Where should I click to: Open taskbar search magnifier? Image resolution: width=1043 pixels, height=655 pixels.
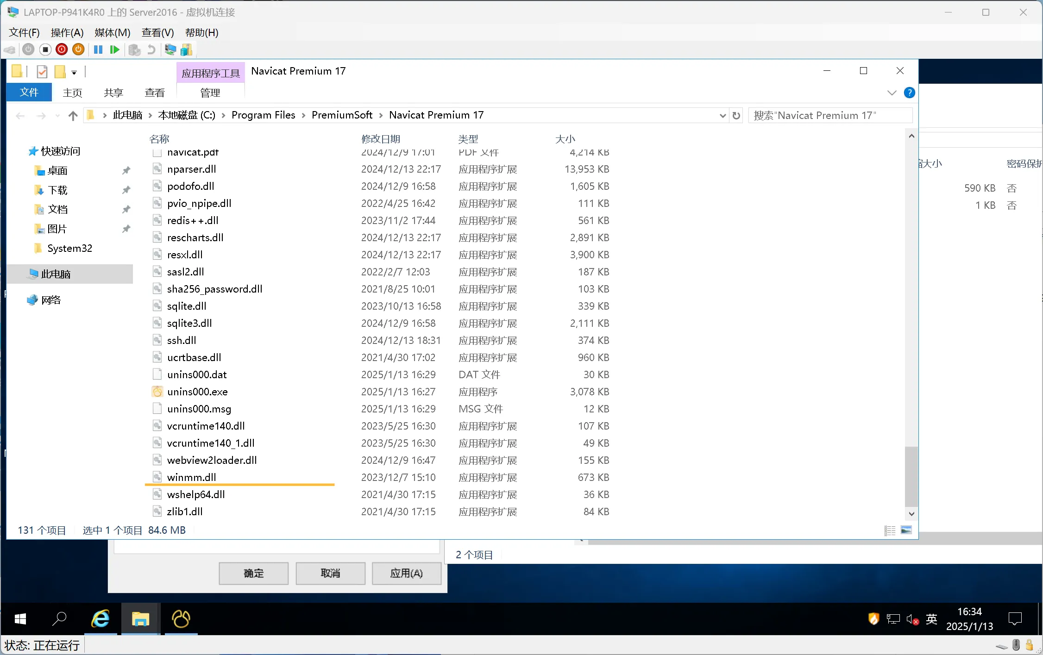pyautogui.click(x=59, y=619)
